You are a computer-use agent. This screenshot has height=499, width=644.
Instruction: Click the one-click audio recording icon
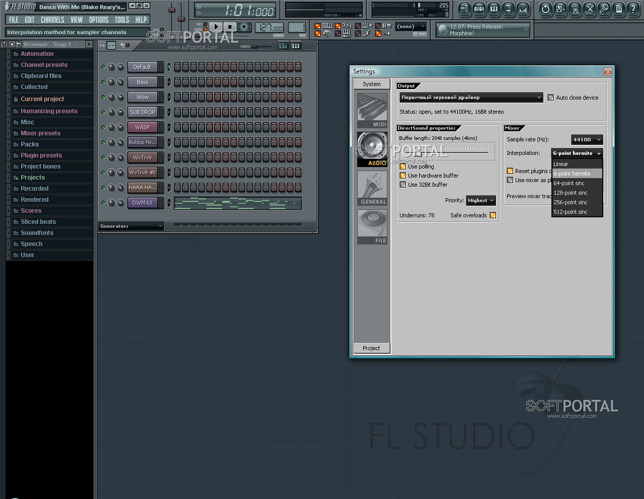[604, 9]
